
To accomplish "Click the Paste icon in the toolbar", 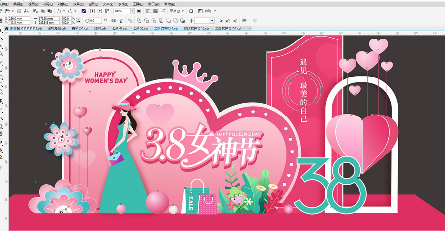I will point(49,11).
